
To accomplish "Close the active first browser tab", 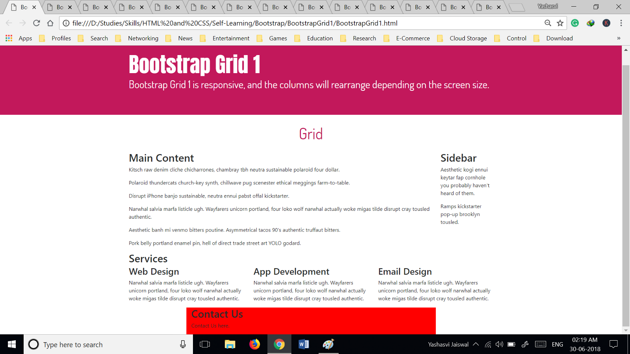I will [34, 7].
